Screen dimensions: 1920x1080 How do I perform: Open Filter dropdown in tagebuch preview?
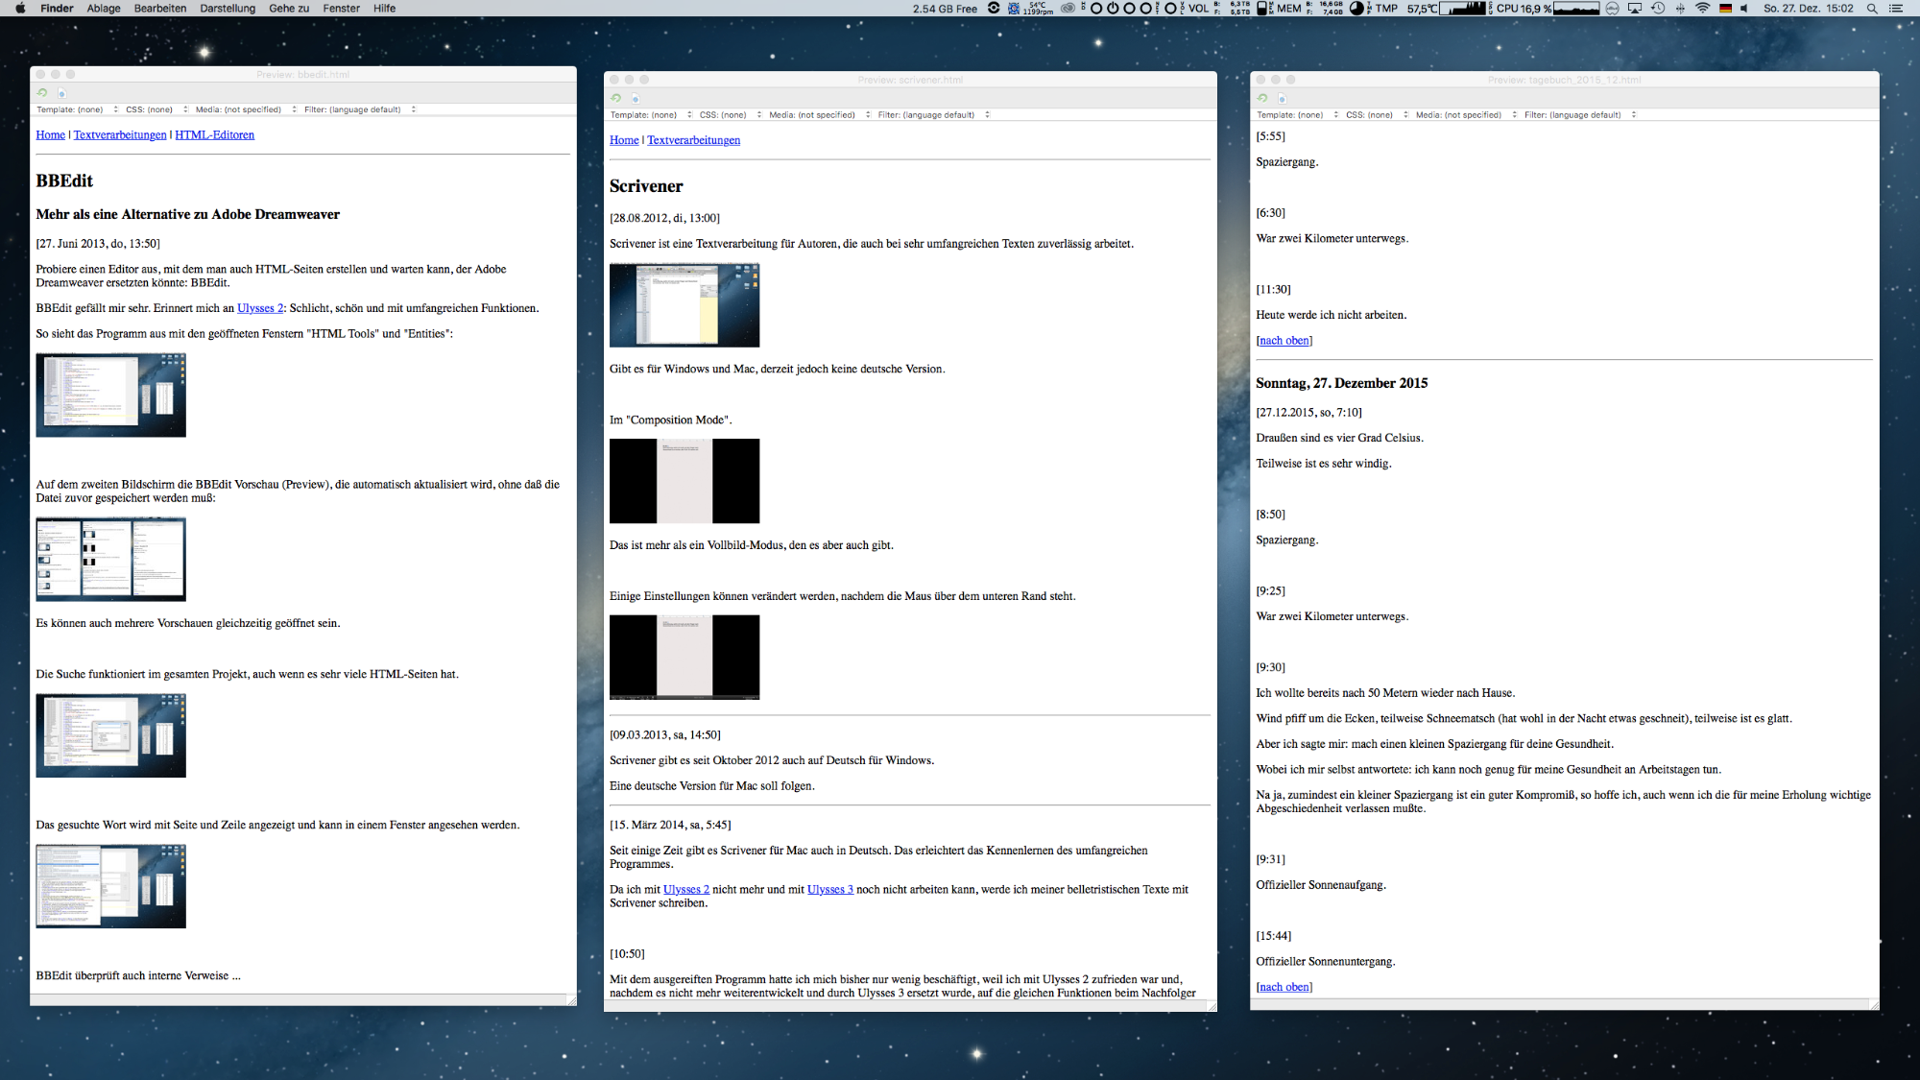click(x=1580, y=115)
